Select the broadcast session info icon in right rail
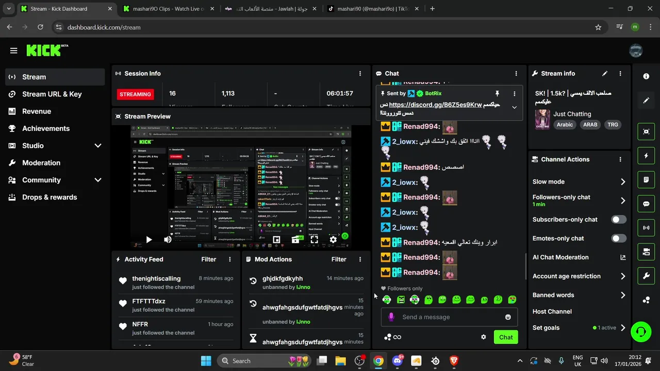660x371 pixels. pyautogui.click(x=646, y=227)
